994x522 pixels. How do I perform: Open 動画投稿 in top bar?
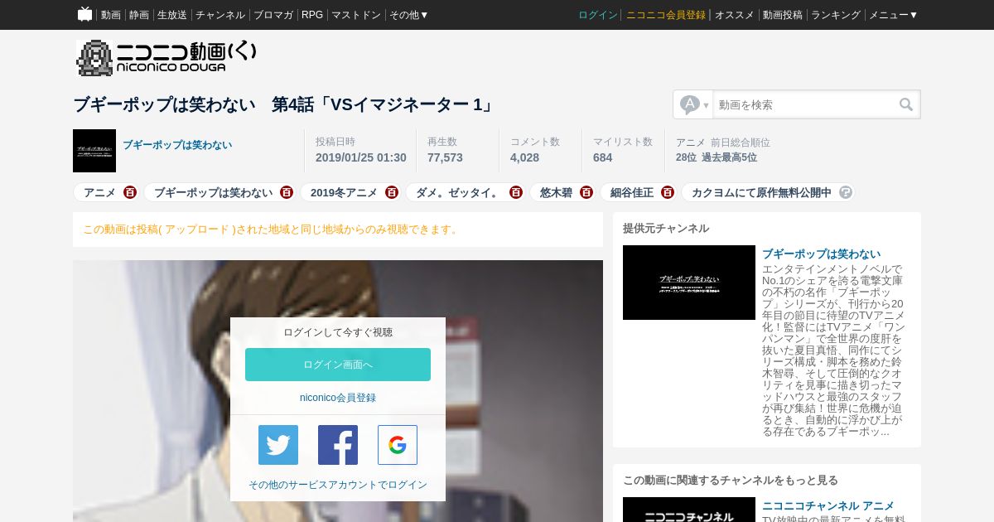click(783, 15)
